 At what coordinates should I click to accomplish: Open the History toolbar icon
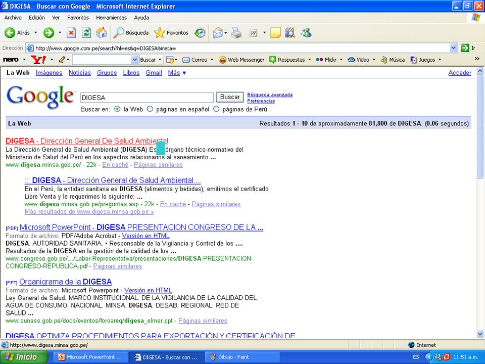[x=200, y=32]
